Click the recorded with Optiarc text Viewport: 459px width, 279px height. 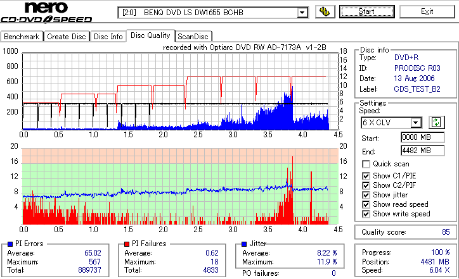(x=245, y=47)
